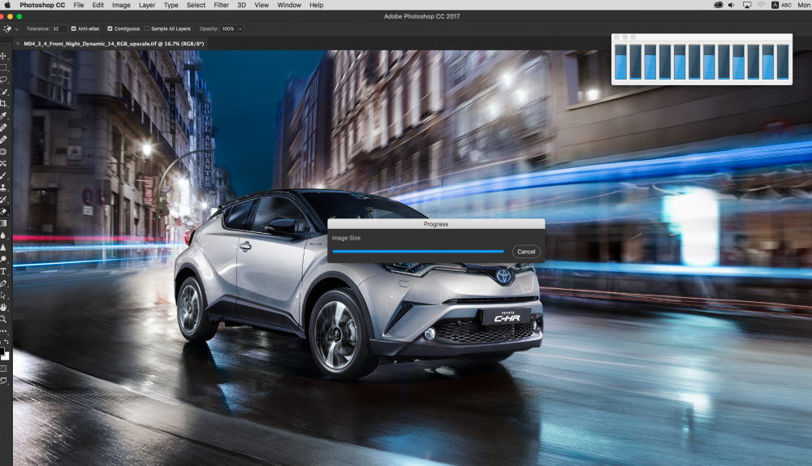Expand the Opacity slider dropdown

(240, 29)
